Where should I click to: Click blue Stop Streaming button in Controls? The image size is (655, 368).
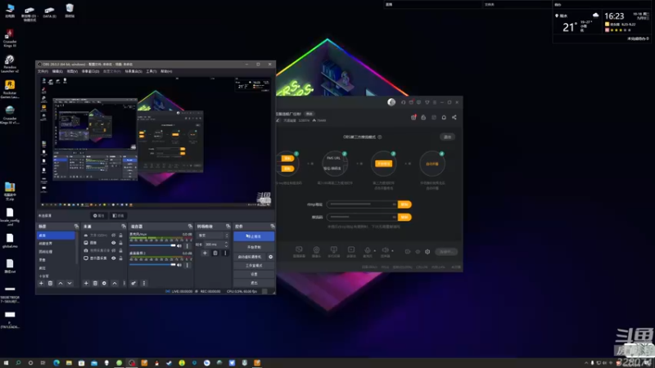254,236
